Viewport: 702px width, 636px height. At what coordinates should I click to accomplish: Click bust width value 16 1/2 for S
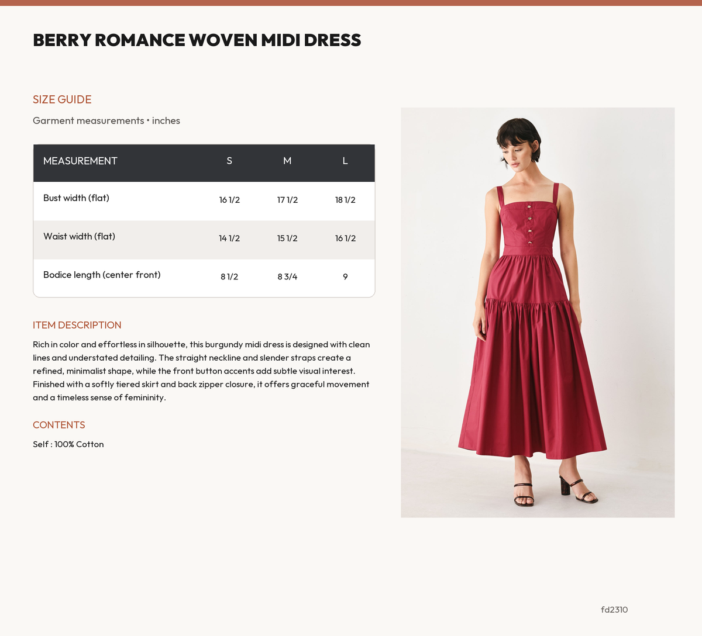point(229,200)
